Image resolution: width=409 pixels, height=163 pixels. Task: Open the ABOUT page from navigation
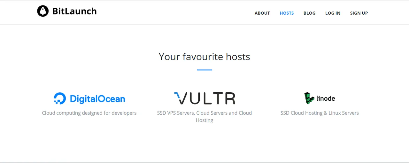coord(262,13)
